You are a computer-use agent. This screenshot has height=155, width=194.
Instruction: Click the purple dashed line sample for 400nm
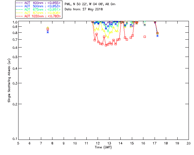tap(19, 3)
